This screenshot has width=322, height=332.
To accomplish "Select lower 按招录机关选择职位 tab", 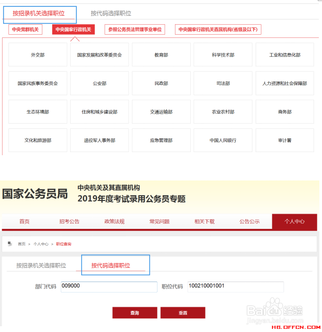I will (41, 265).
